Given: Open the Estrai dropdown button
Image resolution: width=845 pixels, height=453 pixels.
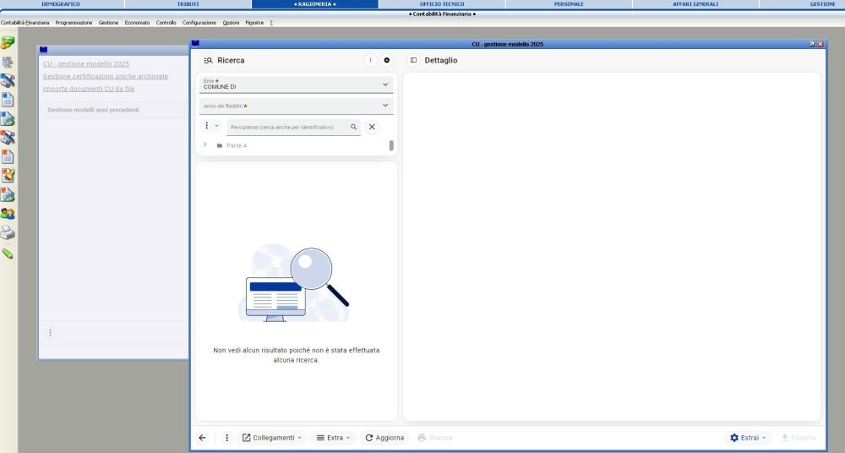Looking at the screenshot, I should pyautogui.click(x=749, y=438).
